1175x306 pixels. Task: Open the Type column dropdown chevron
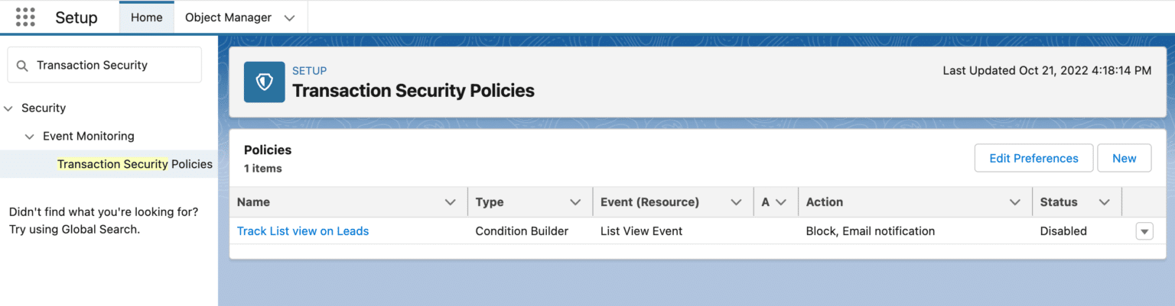coord(575,202)
